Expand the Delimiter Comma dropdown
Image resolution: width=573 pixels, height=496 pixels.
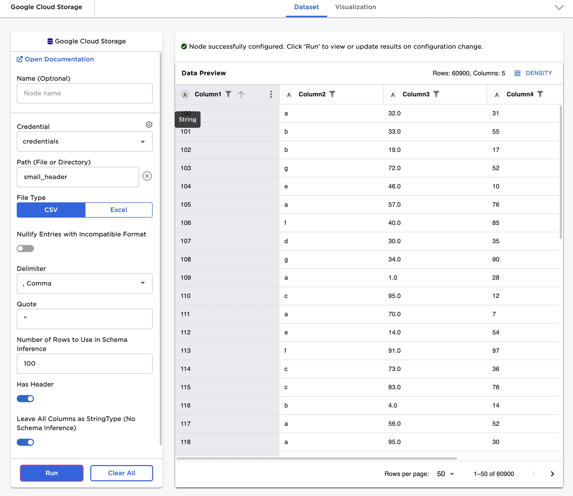[84, 284]
